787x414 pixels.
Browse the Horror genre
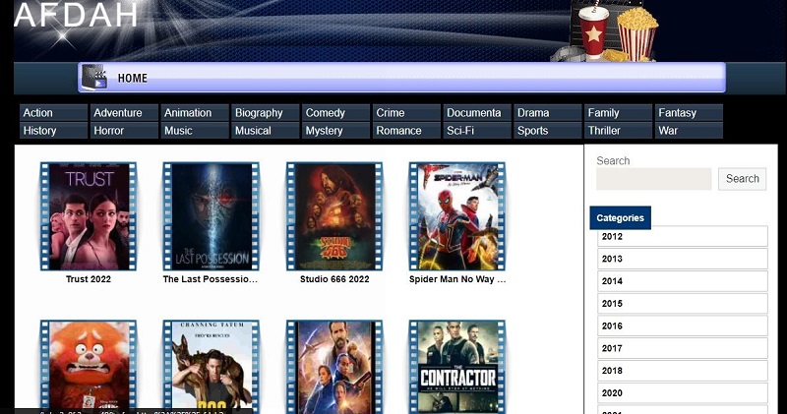click(x=124, y=131)
